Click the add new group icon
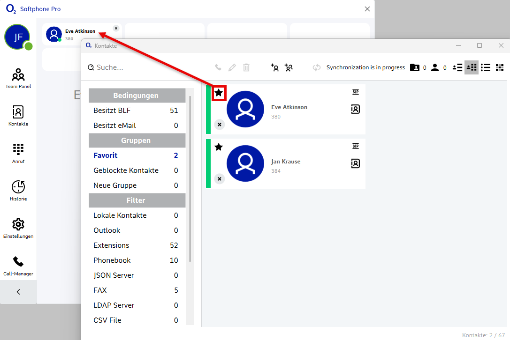Image resolution: width=510 pixels, height=340 pixels. pos(289,67)
